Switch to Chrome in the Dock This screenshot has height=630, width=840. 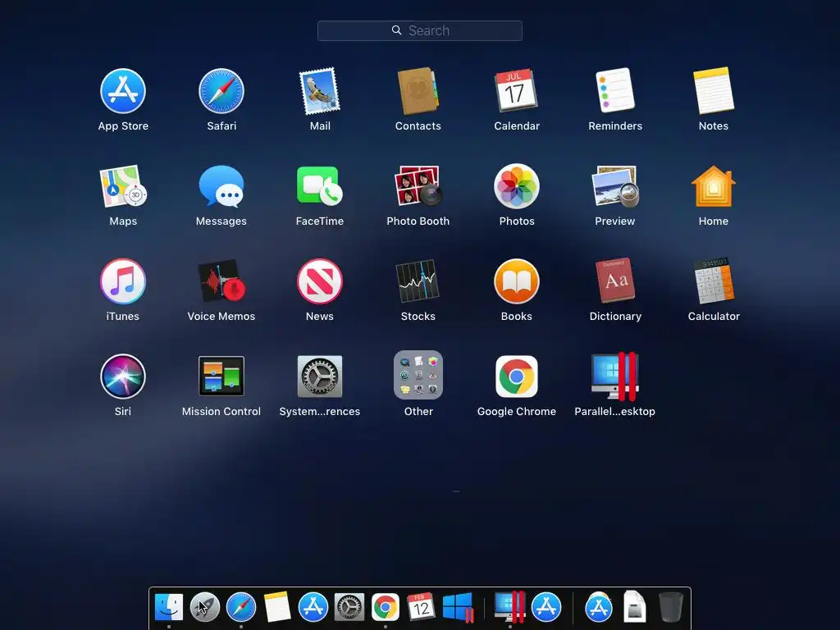pos(386,608)
